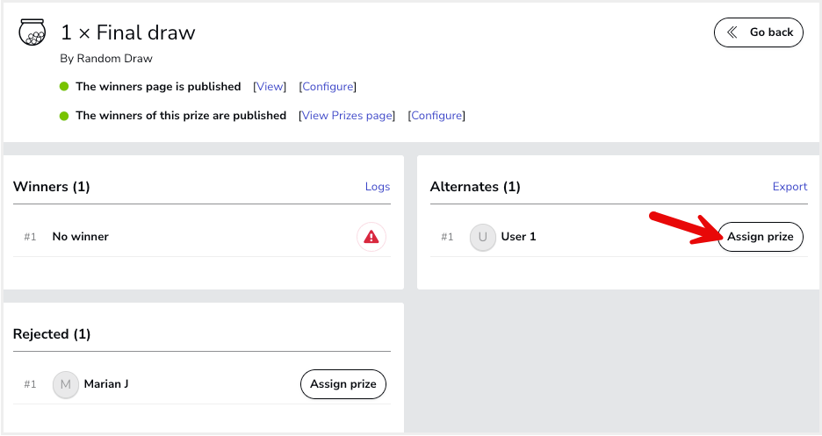The image size is (822, 436).
Task: Click the User 1 name
Action: [x=518, y=237]
